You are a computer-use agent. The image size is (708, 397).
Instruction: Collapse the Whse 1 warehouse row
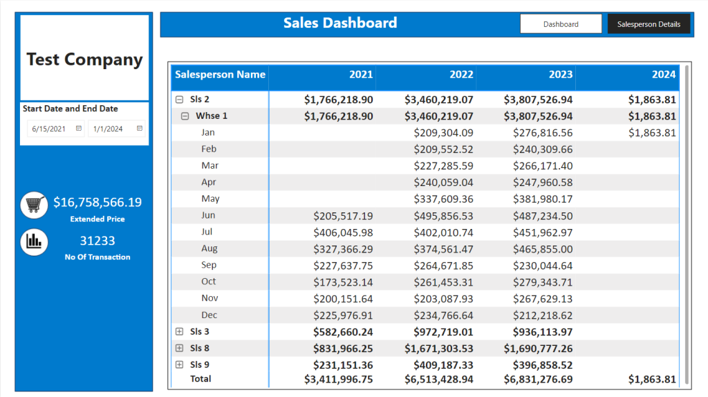185,116
